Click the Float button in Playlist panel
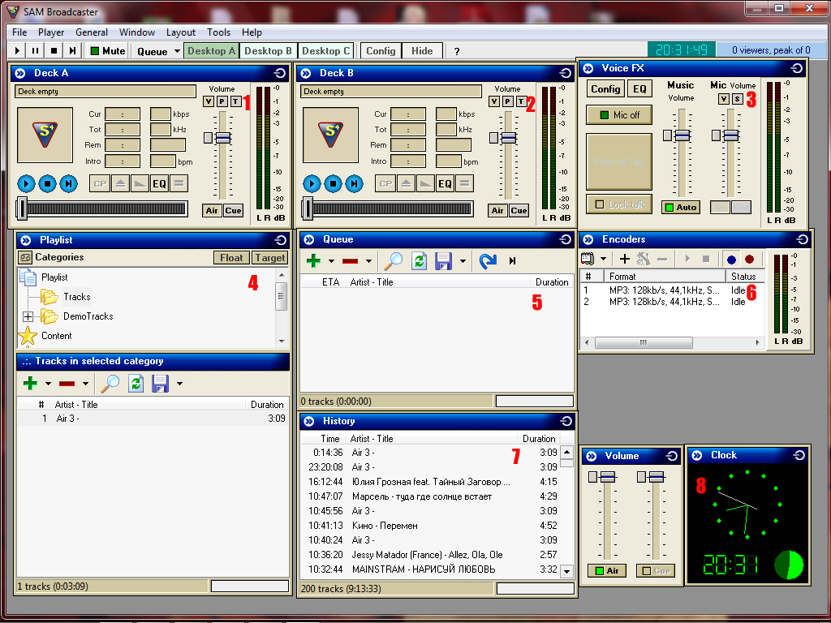 click(231, 258)
